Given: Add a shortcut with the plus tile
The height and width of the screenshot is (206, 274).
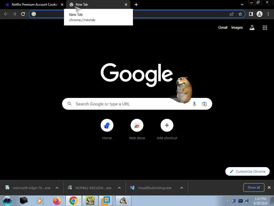Looking at the screenshot, I should (167, 125).
